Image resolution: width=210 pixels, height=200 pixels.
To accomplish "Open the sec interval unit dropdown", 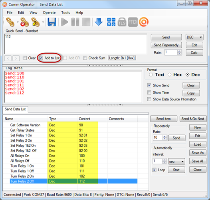I will click(x=176, y=161).
